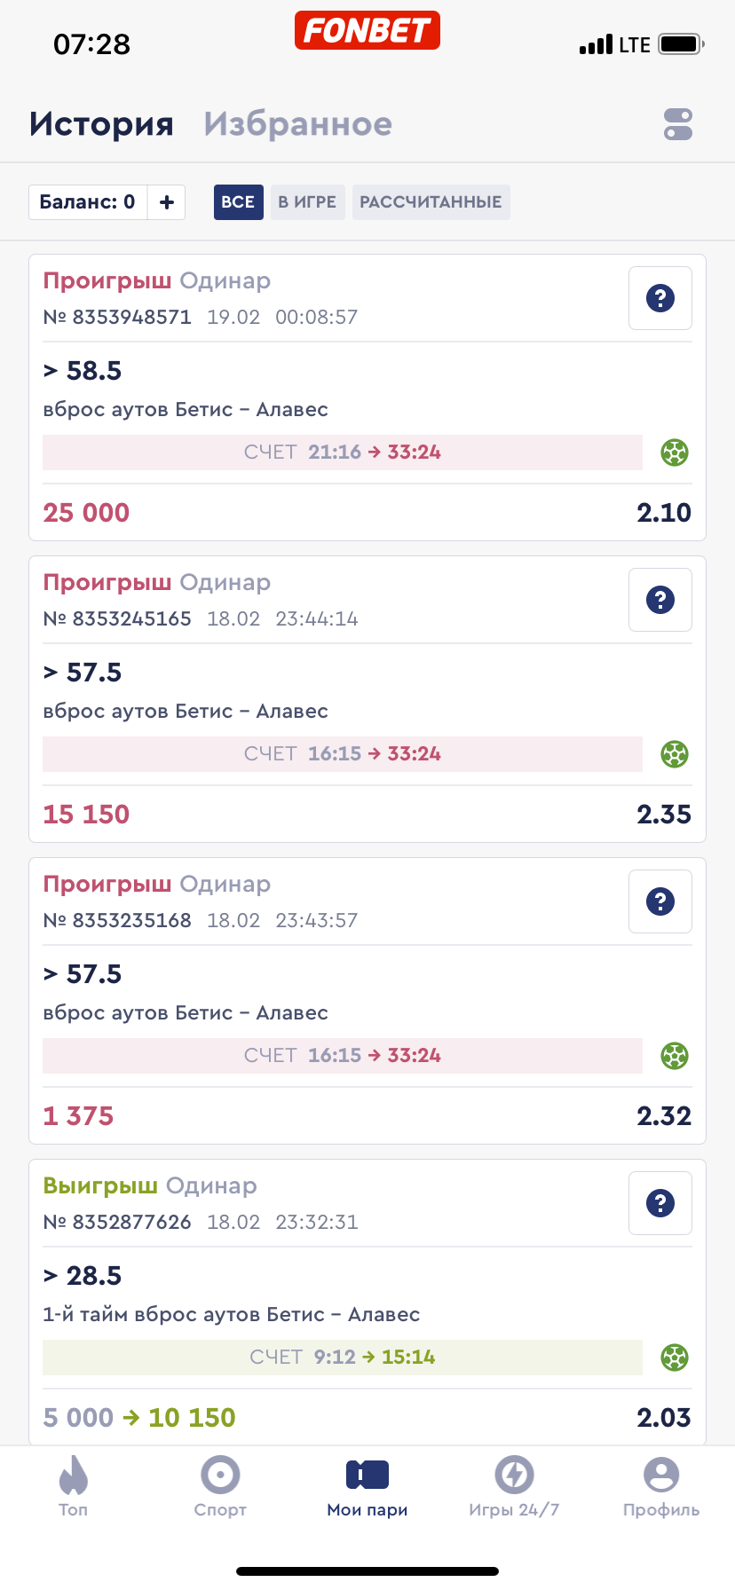Open help for winning bet № 8352877626

point(660,1203)
